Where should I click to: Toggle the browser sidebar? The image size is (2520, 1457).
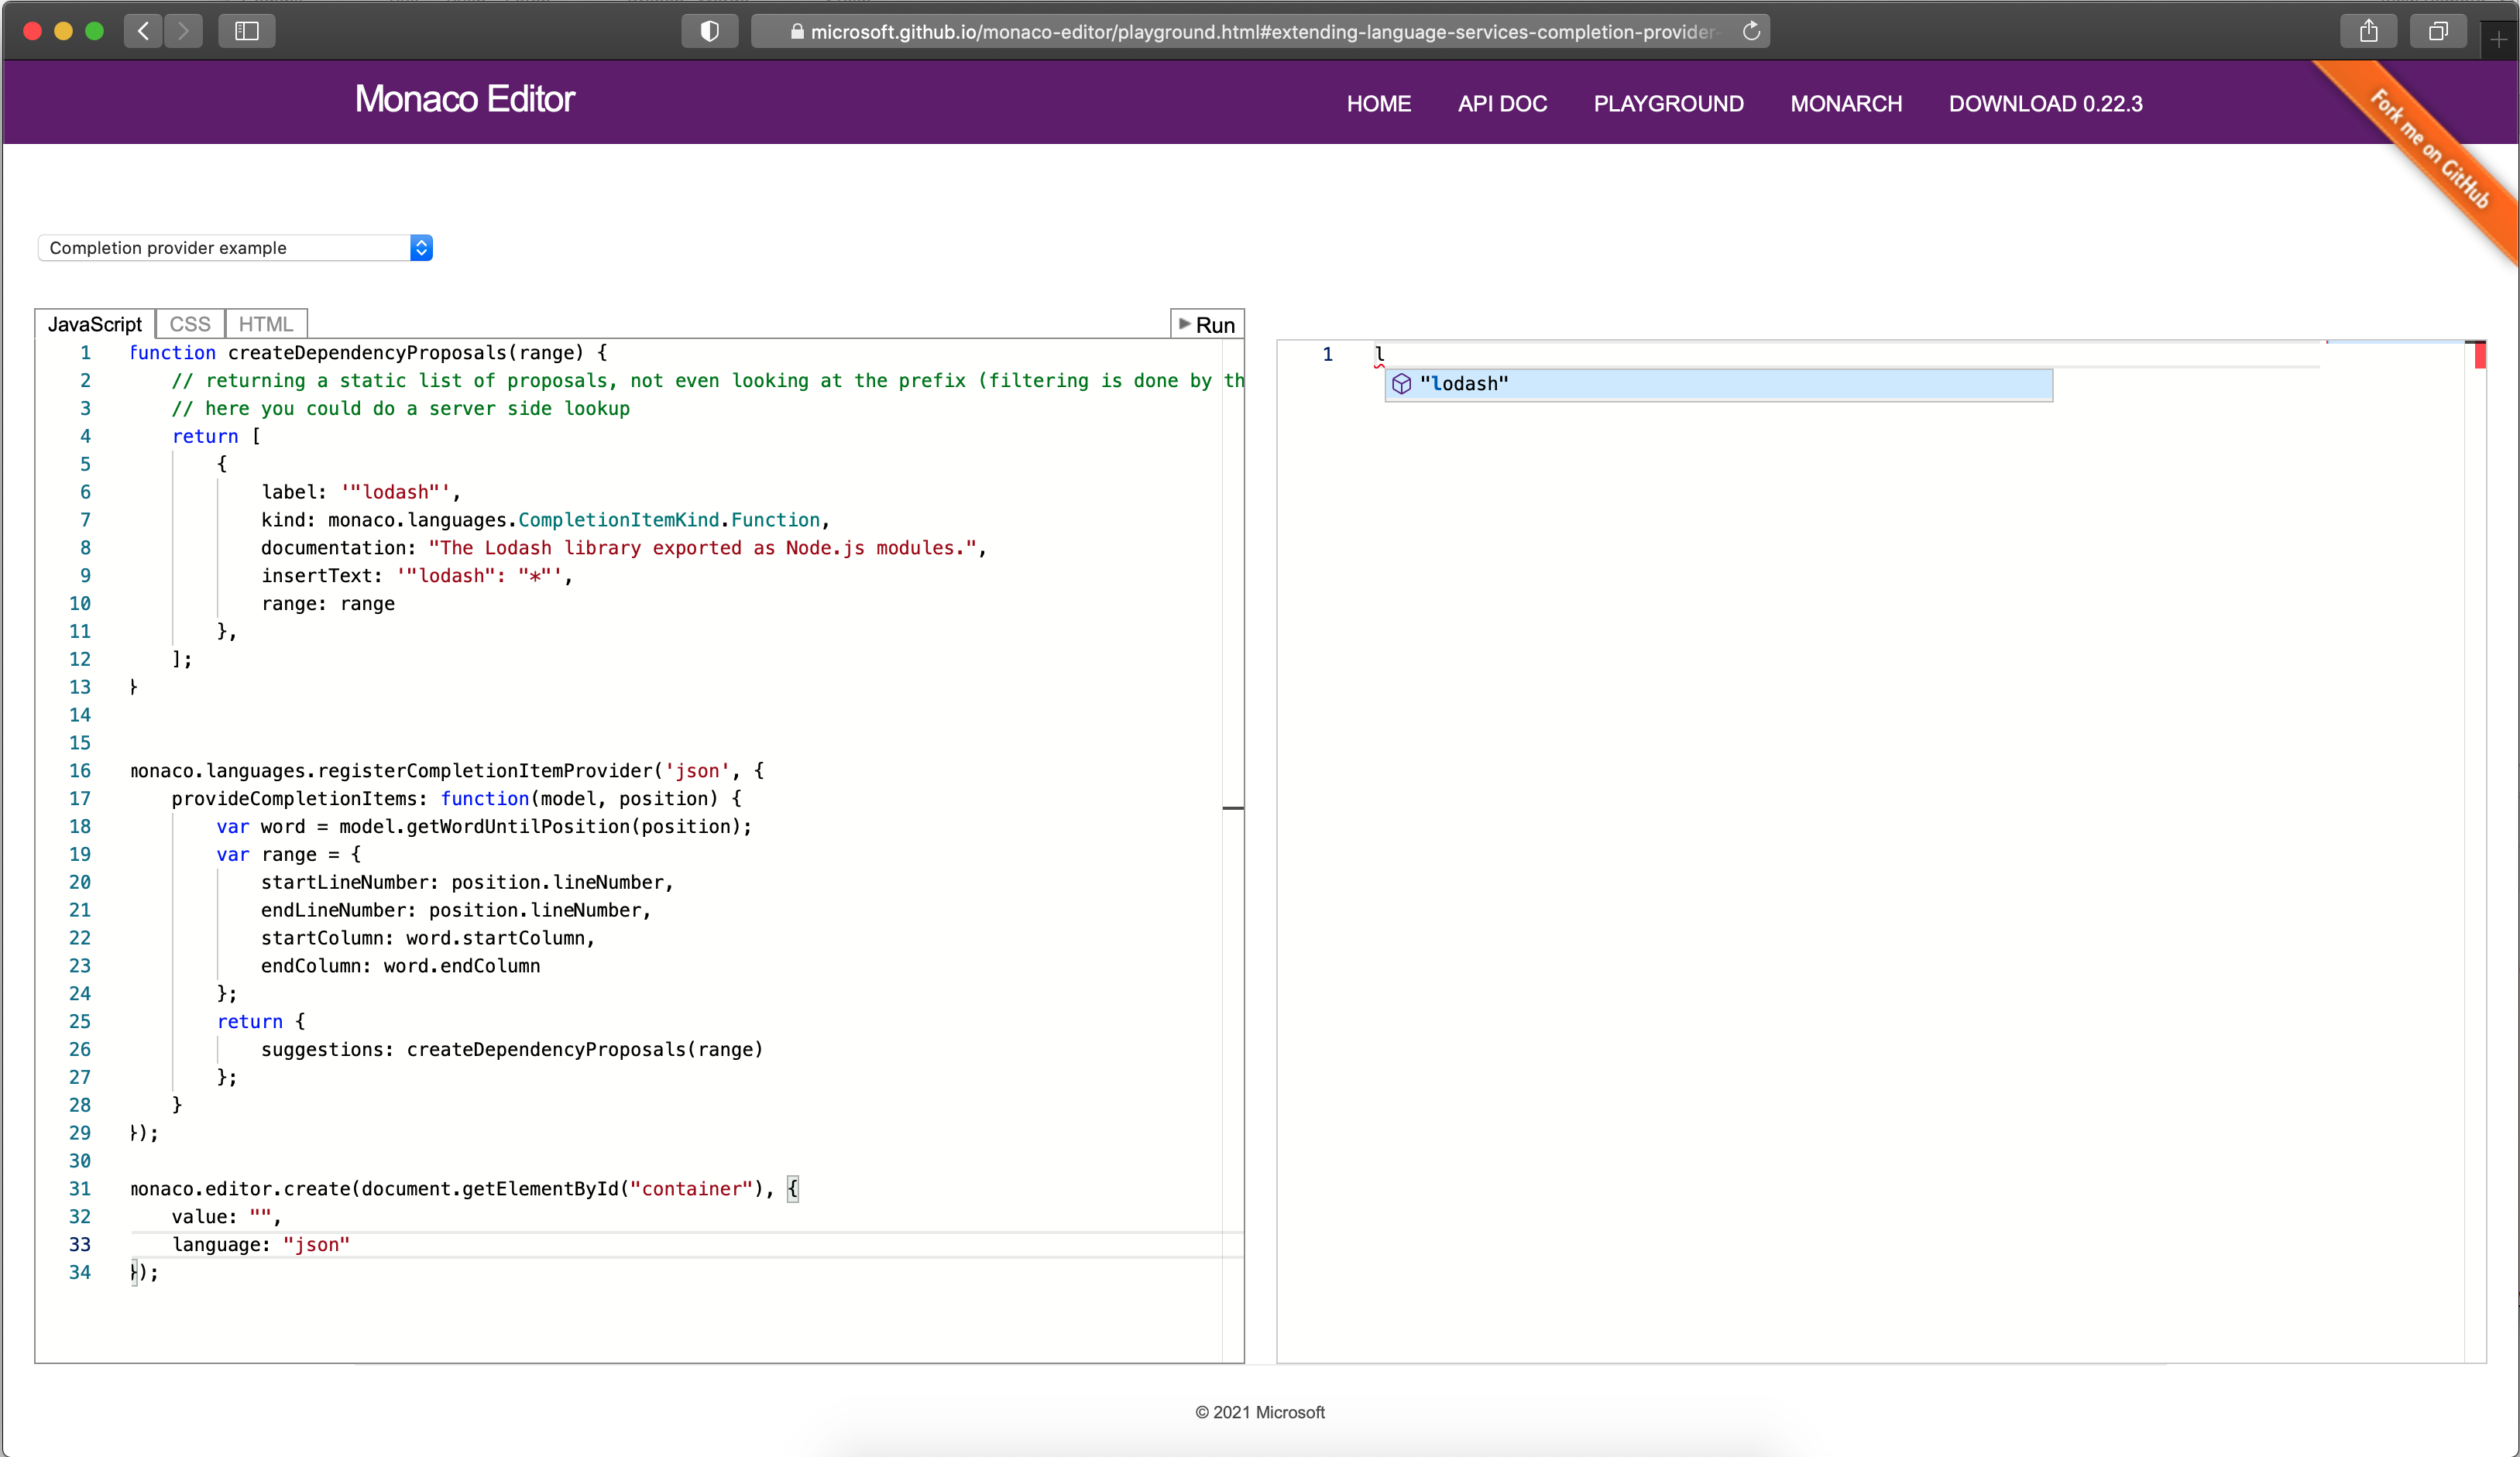[x=246, y=30]
